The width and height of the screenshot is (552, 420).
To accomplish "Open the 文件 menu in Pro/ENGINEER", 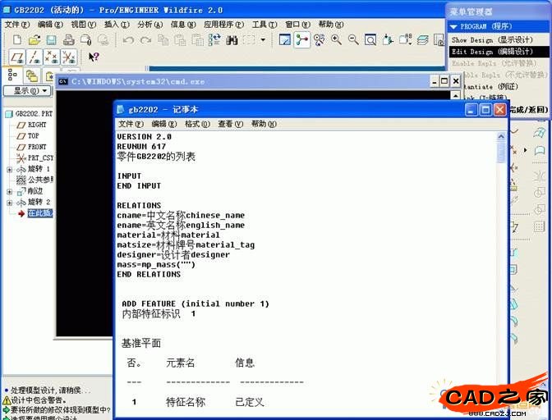I will [x=17, y=25].
